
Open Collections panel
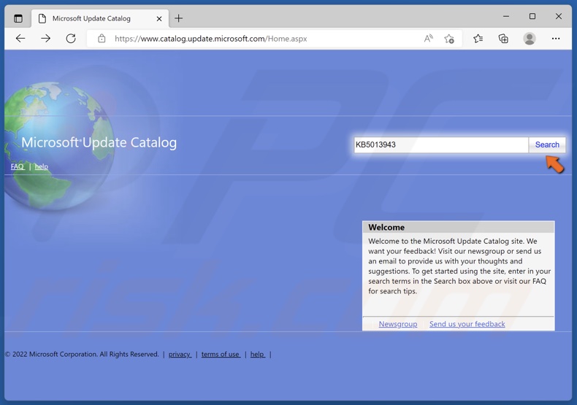[503, 38]
